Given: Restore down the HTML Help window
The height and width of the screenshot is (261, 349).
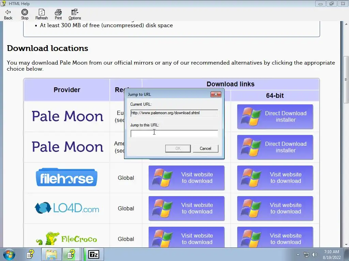Looking at the screenshot, I should coord(332,3).
